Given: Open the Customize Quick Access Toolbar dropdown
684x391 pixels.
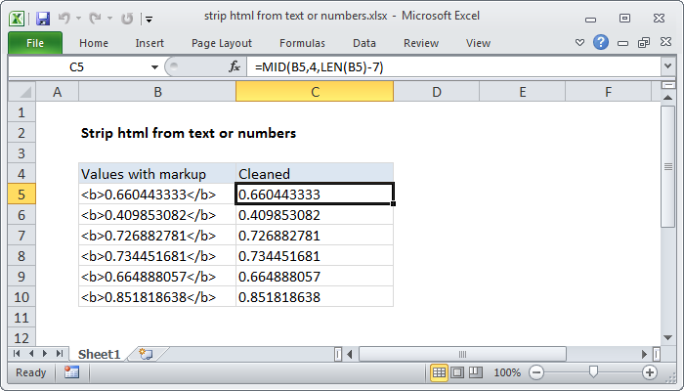Looking at the screenshot, I should tap(149, 19).
